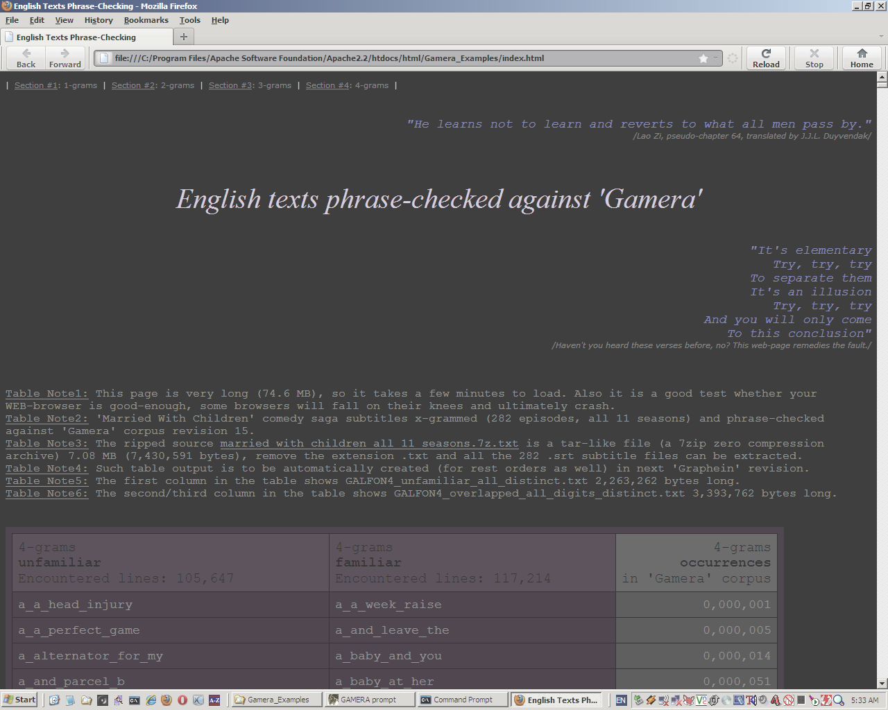The height and width of the screenshot is (710, 888).
Task: Switch to GAMERA prompt taskbar window
Action: coord(369,700)
